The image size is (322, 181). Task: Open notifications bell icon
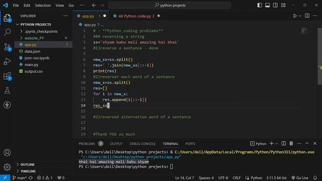coord(315,177)
